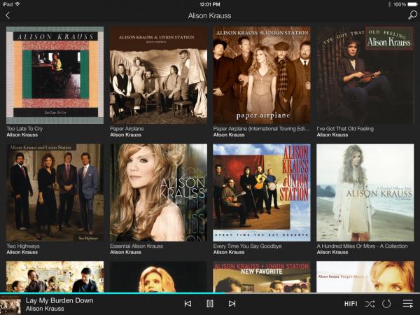
Task: Click the 12:01 PM clock
Action: (x=210, y=4)
